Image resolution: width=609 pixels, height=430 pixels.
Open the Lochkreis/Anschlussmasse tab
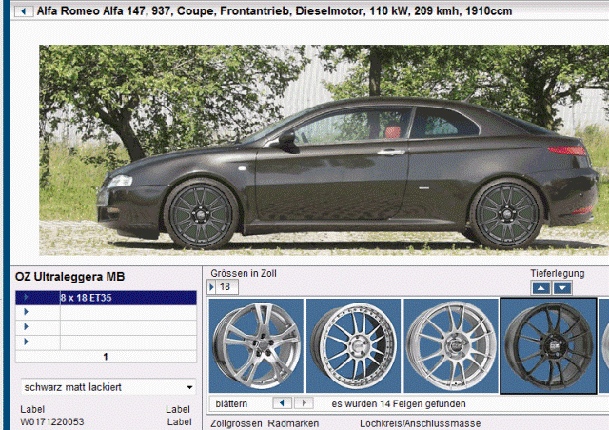click(420, 423)
